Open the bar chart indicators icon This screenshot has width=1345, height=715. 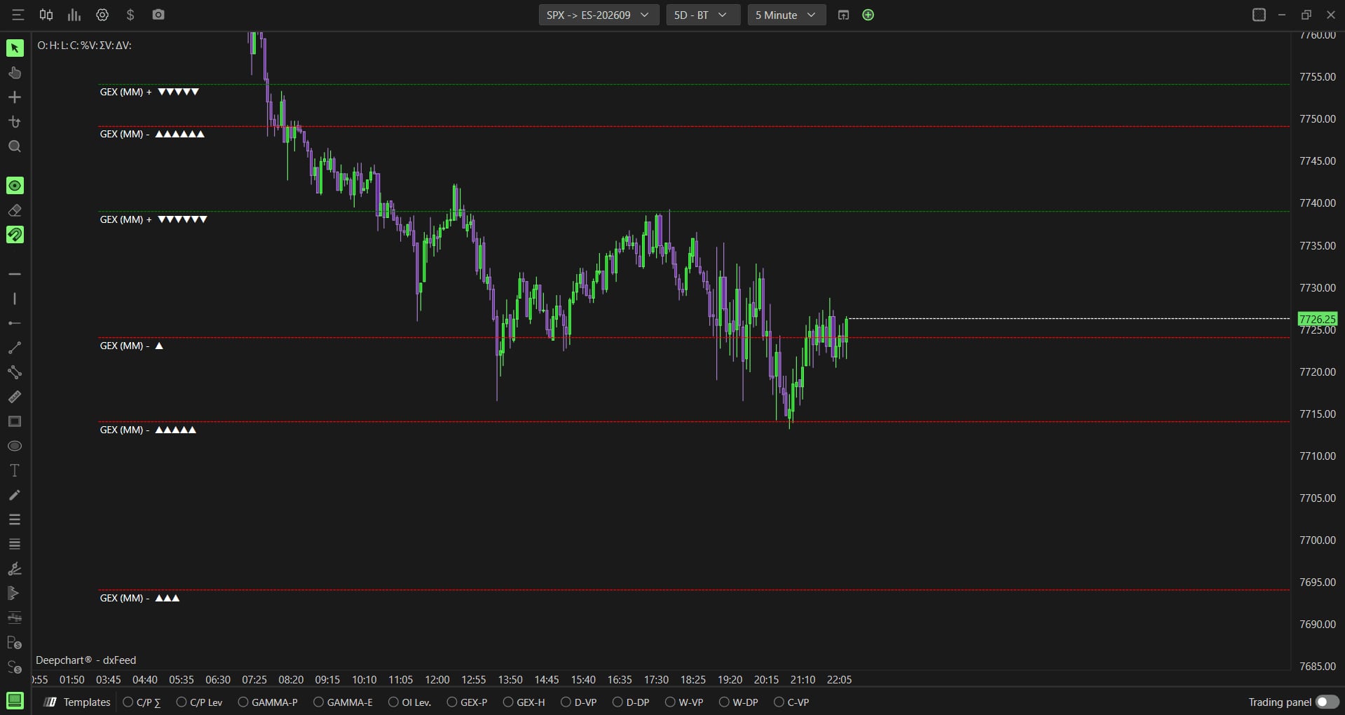74,15
